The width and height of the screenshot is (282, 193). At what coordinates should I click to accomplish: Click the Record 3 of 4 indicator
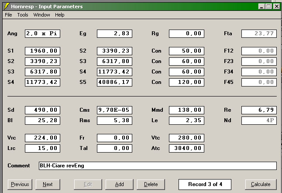(x=205, y=184)
